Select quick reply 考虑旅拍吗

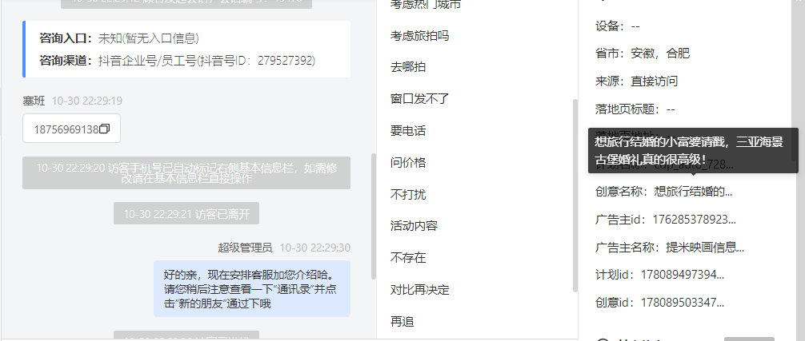pyautogui.click(x=420, y=36)
